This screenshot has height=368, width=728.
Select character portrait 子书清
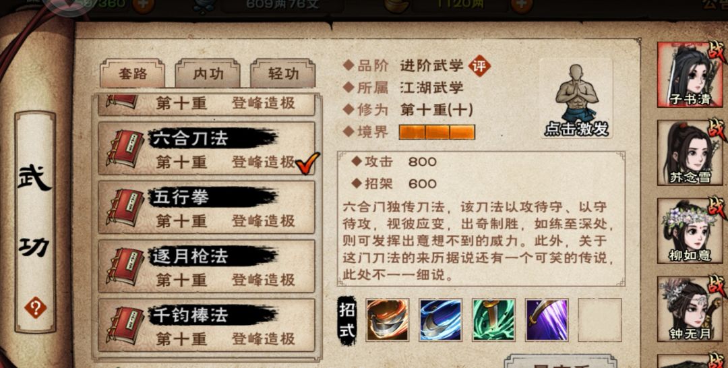pos(690,74)
